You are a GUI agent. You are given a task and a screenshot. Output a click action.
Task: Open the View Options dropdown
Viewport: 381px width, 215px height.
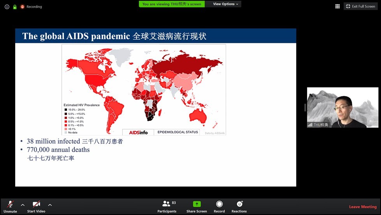[x=225, y=4]
